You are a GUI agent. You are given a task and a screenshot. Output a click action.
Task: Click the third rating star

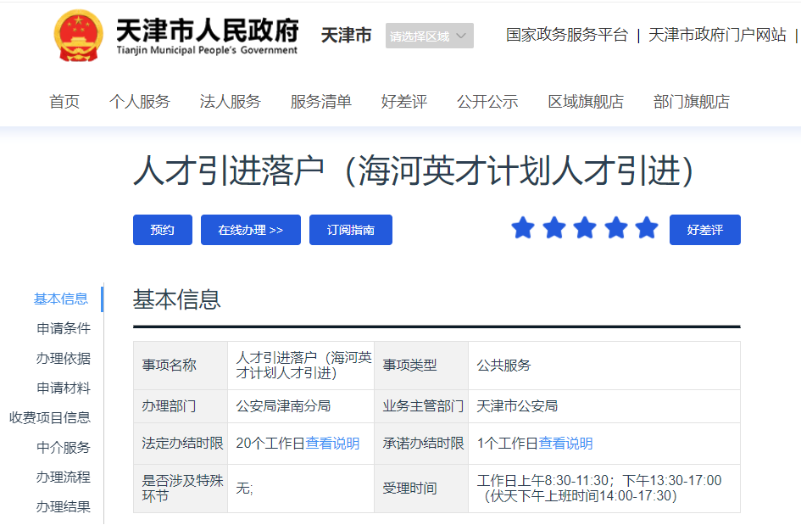click(x=585, y=228)
